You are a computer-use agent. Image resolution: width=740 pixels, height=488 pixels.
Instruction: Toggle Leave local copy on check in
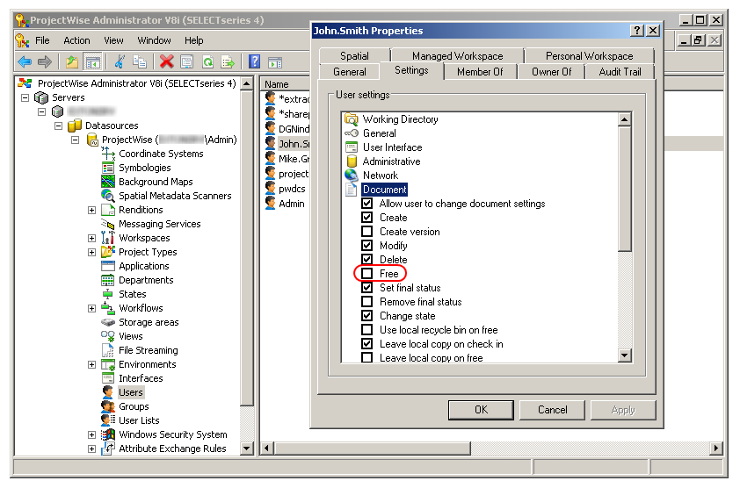366,344
